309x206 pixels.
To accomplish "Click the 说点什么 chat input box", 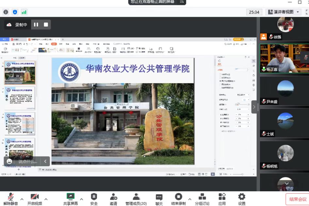I will coord(27,161).
